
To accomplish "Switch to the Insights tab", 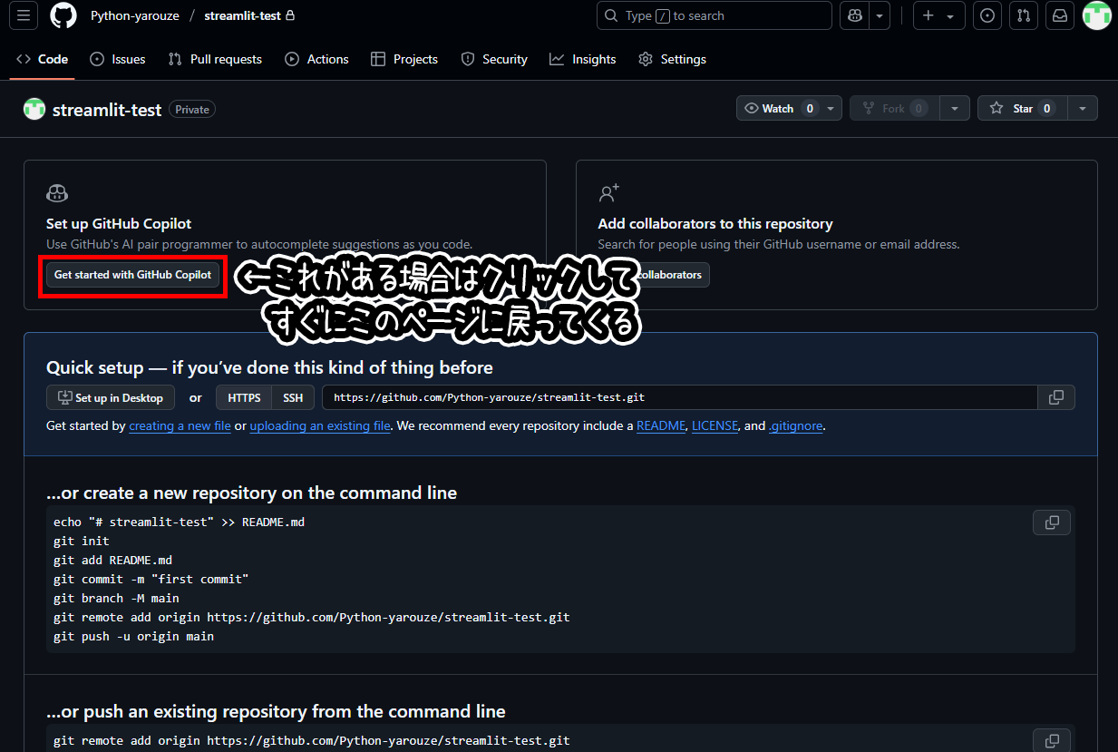I will click(x=583, y=59).
